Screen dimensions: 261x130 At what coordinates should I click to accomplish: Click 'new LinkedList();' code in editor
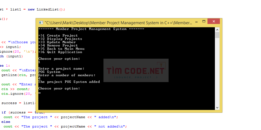click(x=46, y=9)
